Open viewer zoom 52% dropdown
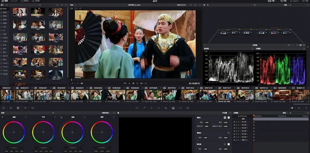 coord(73,5)
